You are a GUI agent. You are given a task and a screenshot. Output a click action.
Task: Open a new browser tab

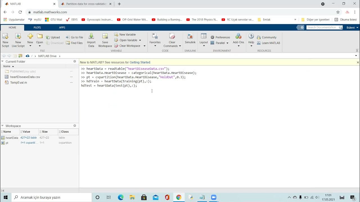click(x=119, y=4)
